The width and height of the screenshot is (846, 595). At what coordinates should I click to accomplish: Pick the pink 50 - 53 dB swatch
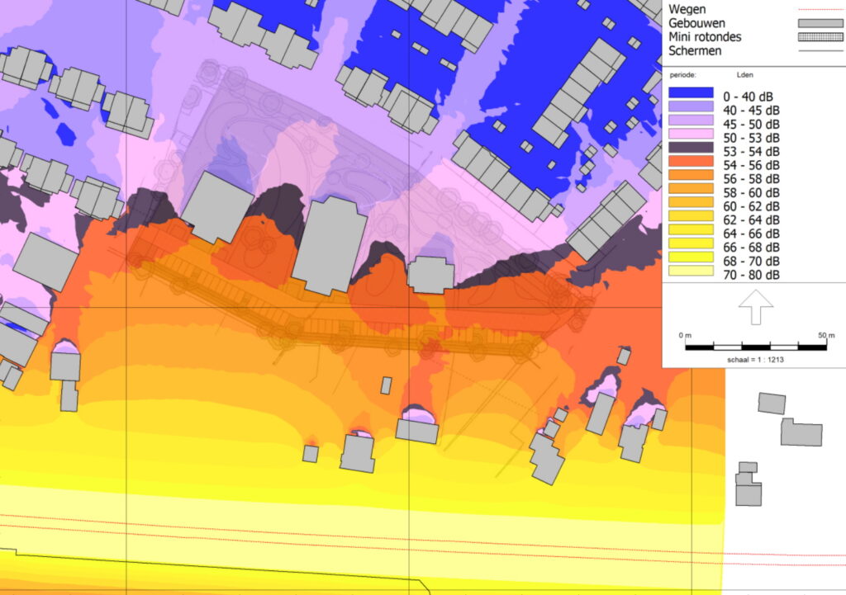(x=692, y=134)
